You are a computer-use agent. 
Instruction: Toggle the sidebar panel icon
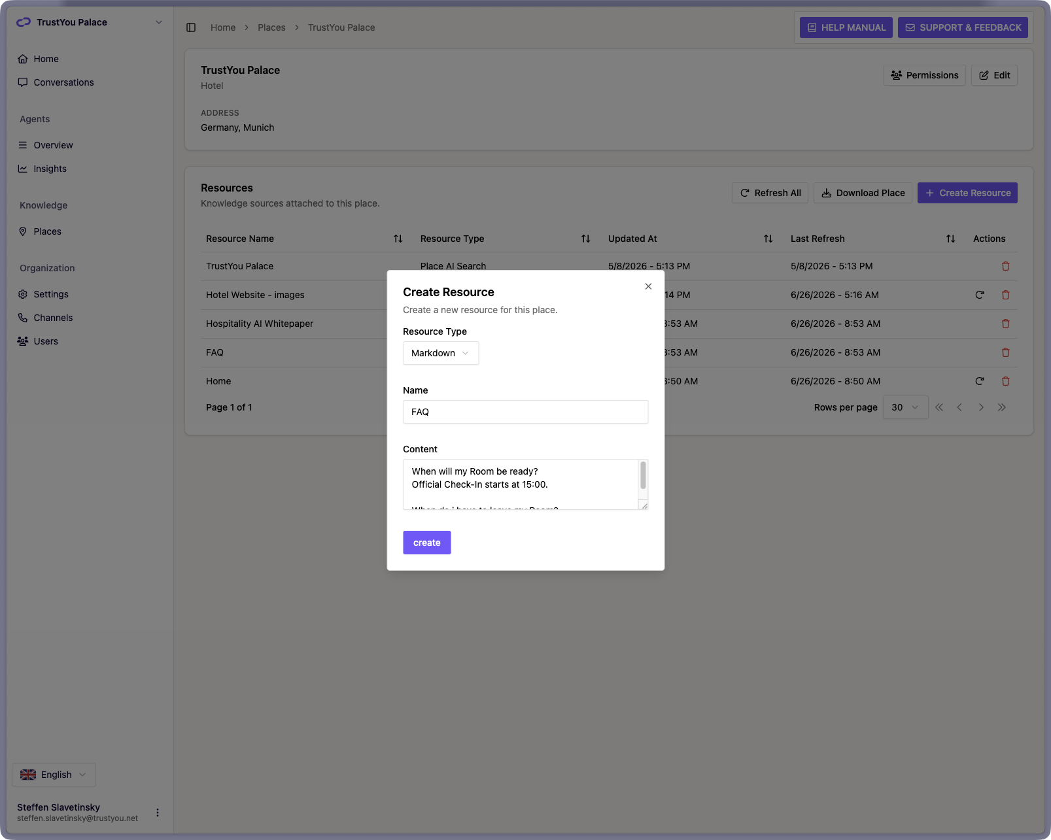pyautogui.click(x=191, y=27)
